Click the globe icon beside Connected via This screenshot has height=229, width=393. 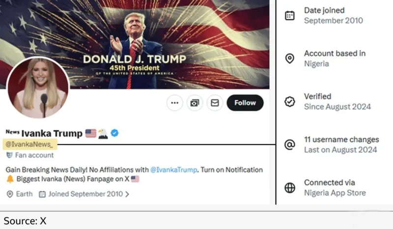tap(290, 188)
